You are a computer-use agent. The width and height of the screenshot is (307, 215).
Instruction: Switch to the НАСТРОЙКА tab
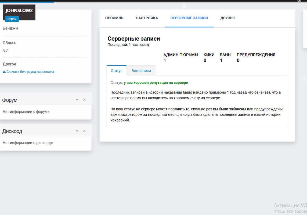coord(147,18)
